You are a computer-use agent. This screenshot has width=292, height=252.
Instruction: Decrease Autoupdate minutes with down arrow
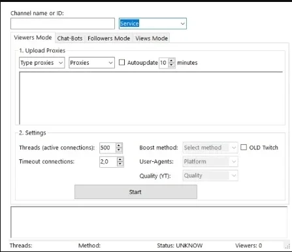tap(172, 65)
